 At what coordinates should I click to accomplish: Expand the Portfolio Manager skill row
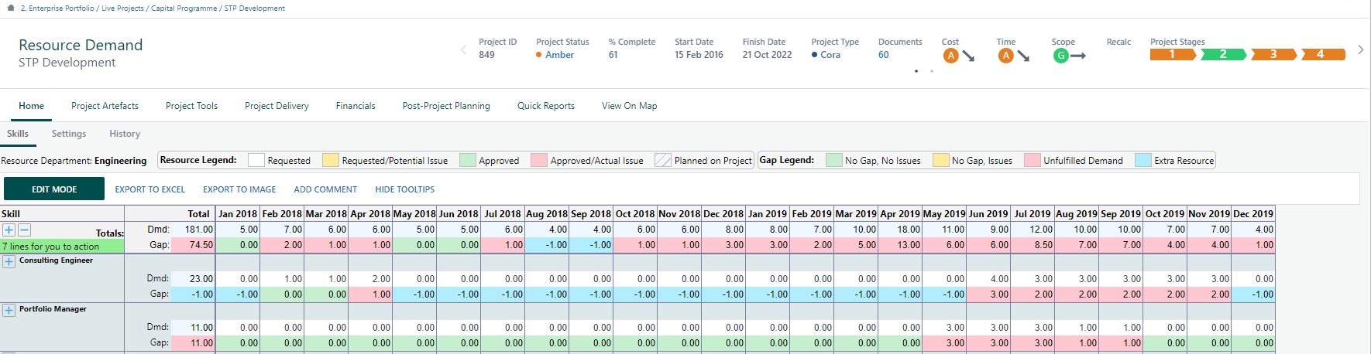tap(9, 310)
